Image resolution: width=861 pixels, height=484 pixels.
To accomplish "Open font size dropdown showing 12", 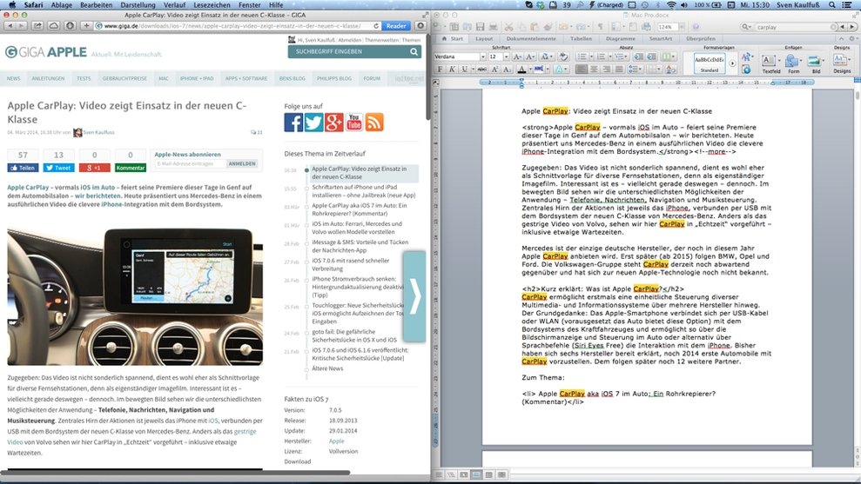I will coord(506,56).
